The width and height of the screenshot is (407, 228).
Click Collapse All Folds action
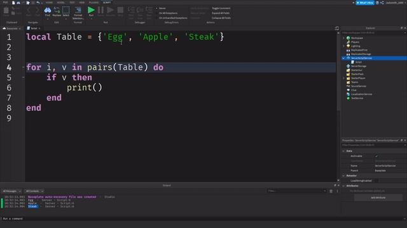point(221,18)
